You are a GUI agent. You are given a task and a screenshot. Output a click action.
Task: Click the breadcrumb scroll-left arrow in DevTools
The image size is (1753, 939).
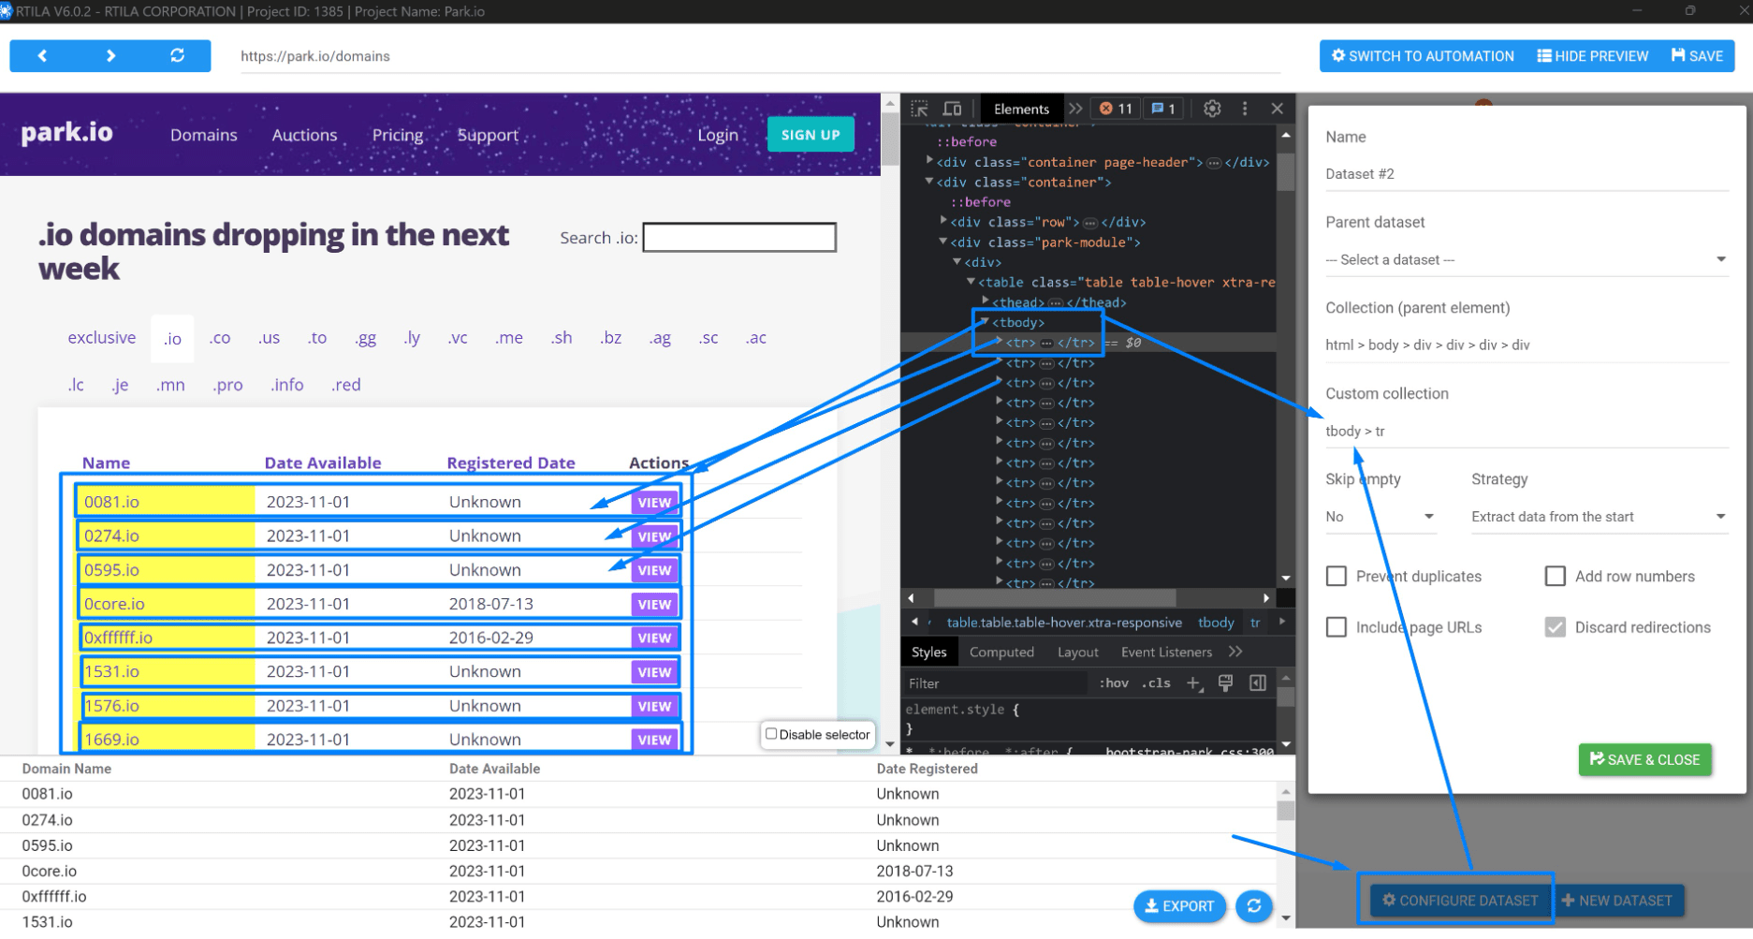pyautogui.click(x=914, y=622)
